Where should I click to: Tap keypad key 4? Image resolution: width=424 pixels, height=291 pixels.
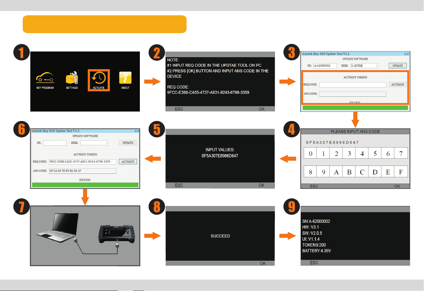(x=362, y=153)
